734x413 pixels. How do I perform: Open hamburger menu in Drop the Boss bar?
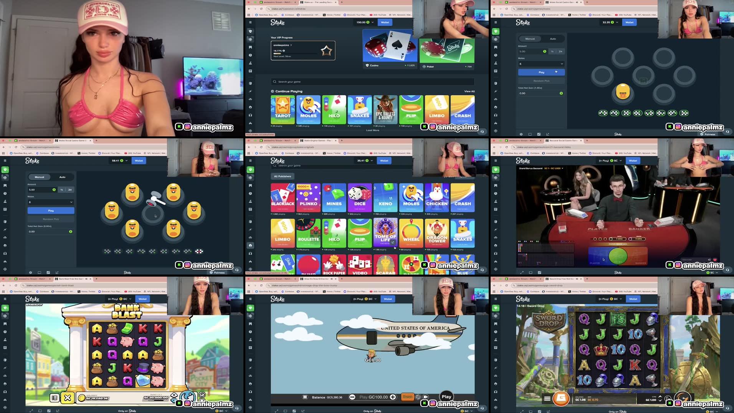[305, 397]
